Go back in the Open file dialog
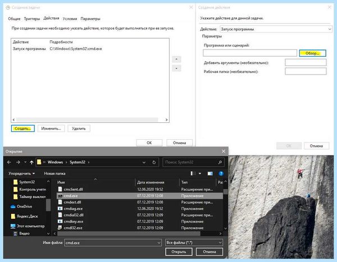 [x=9, y=162]
